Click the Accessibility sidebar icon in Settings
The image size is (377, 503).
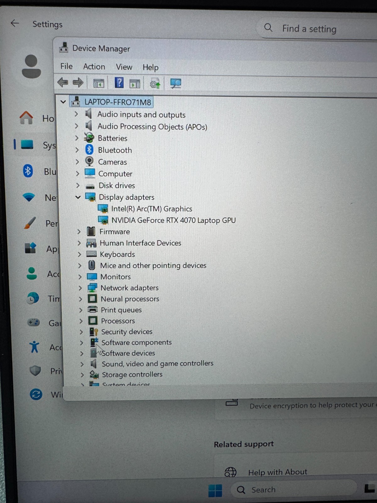[34, 347]
